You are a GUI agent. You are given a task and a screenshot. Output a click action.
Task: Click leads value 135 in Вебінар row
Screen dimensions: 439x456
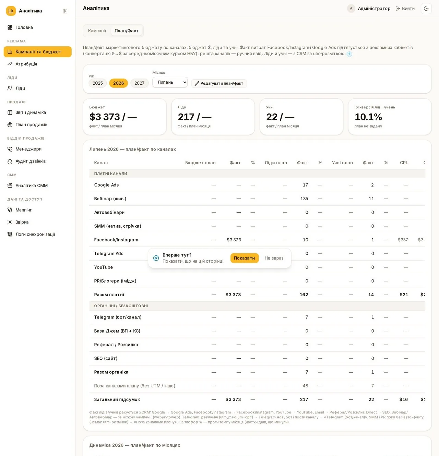tap(304, 199)
